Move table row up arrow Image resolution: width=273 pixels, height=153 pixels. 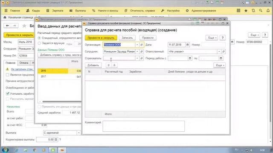pos(109,65)
